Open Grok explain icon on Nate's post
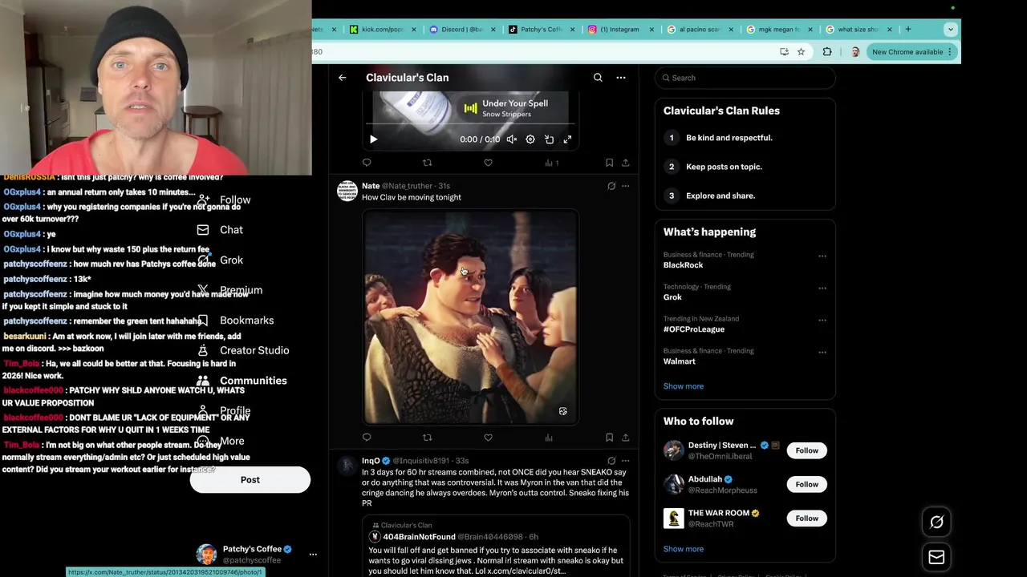 pos(611,186)
